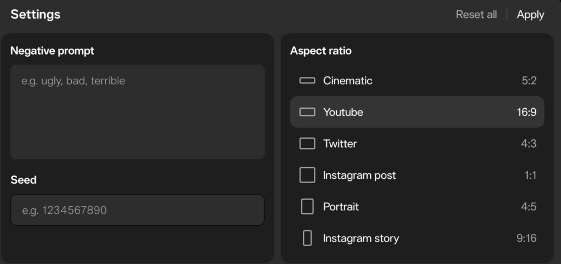Click the 1:1 ratio value
This screenshot has height=264, width=561.
pos(530,175)
